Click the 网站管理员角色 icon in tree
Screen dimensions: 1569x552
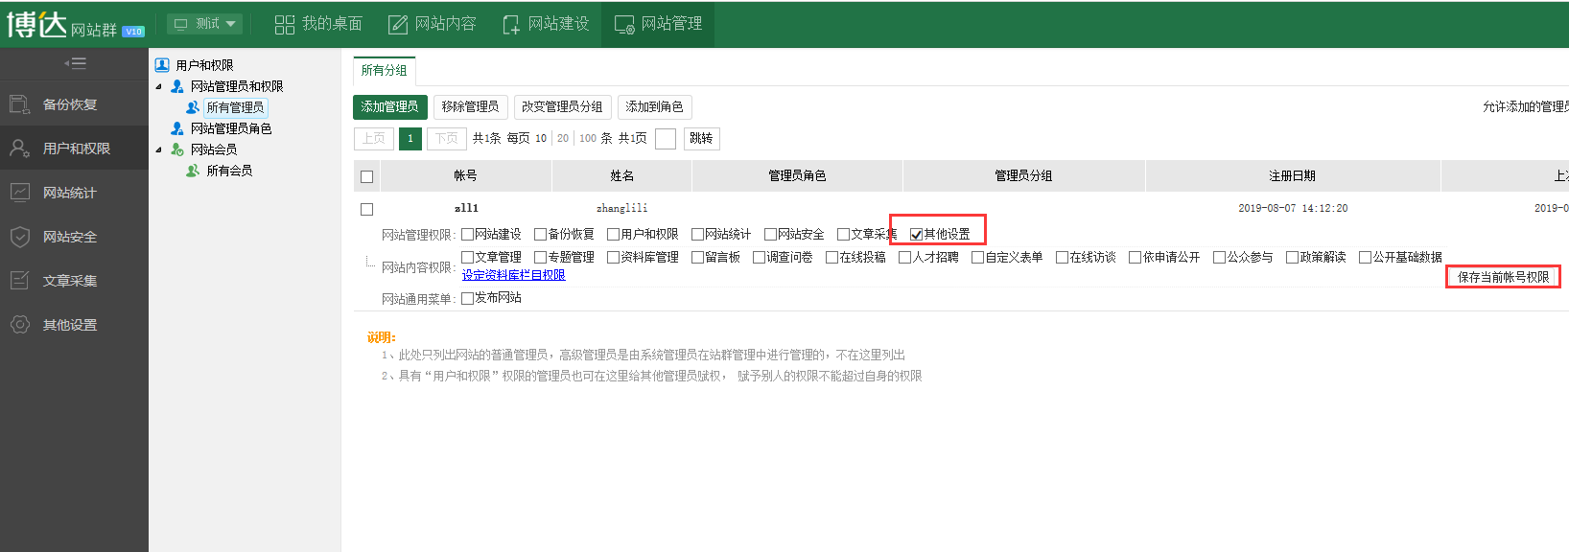click(177, 128)
